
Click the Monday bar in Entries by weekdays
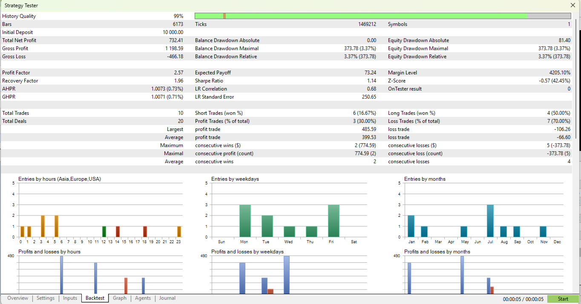[x=245, y=221]
